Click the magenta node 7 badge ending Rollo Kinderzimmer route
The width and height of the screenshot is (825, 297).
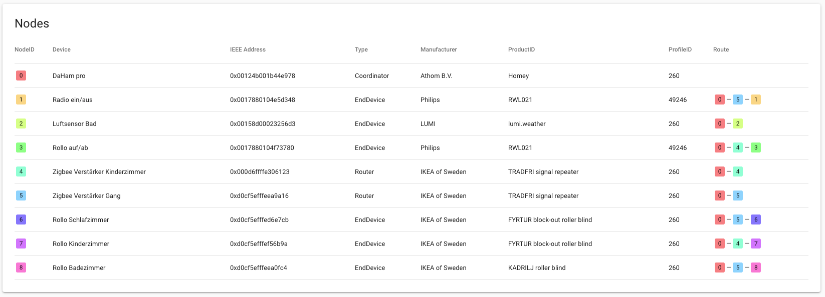point(756,243)
